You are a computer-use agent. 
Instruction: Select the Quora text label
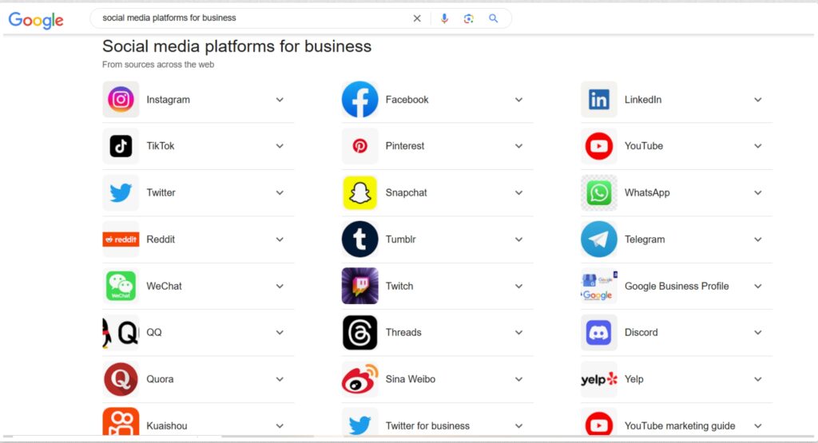(x=160, y=379)
